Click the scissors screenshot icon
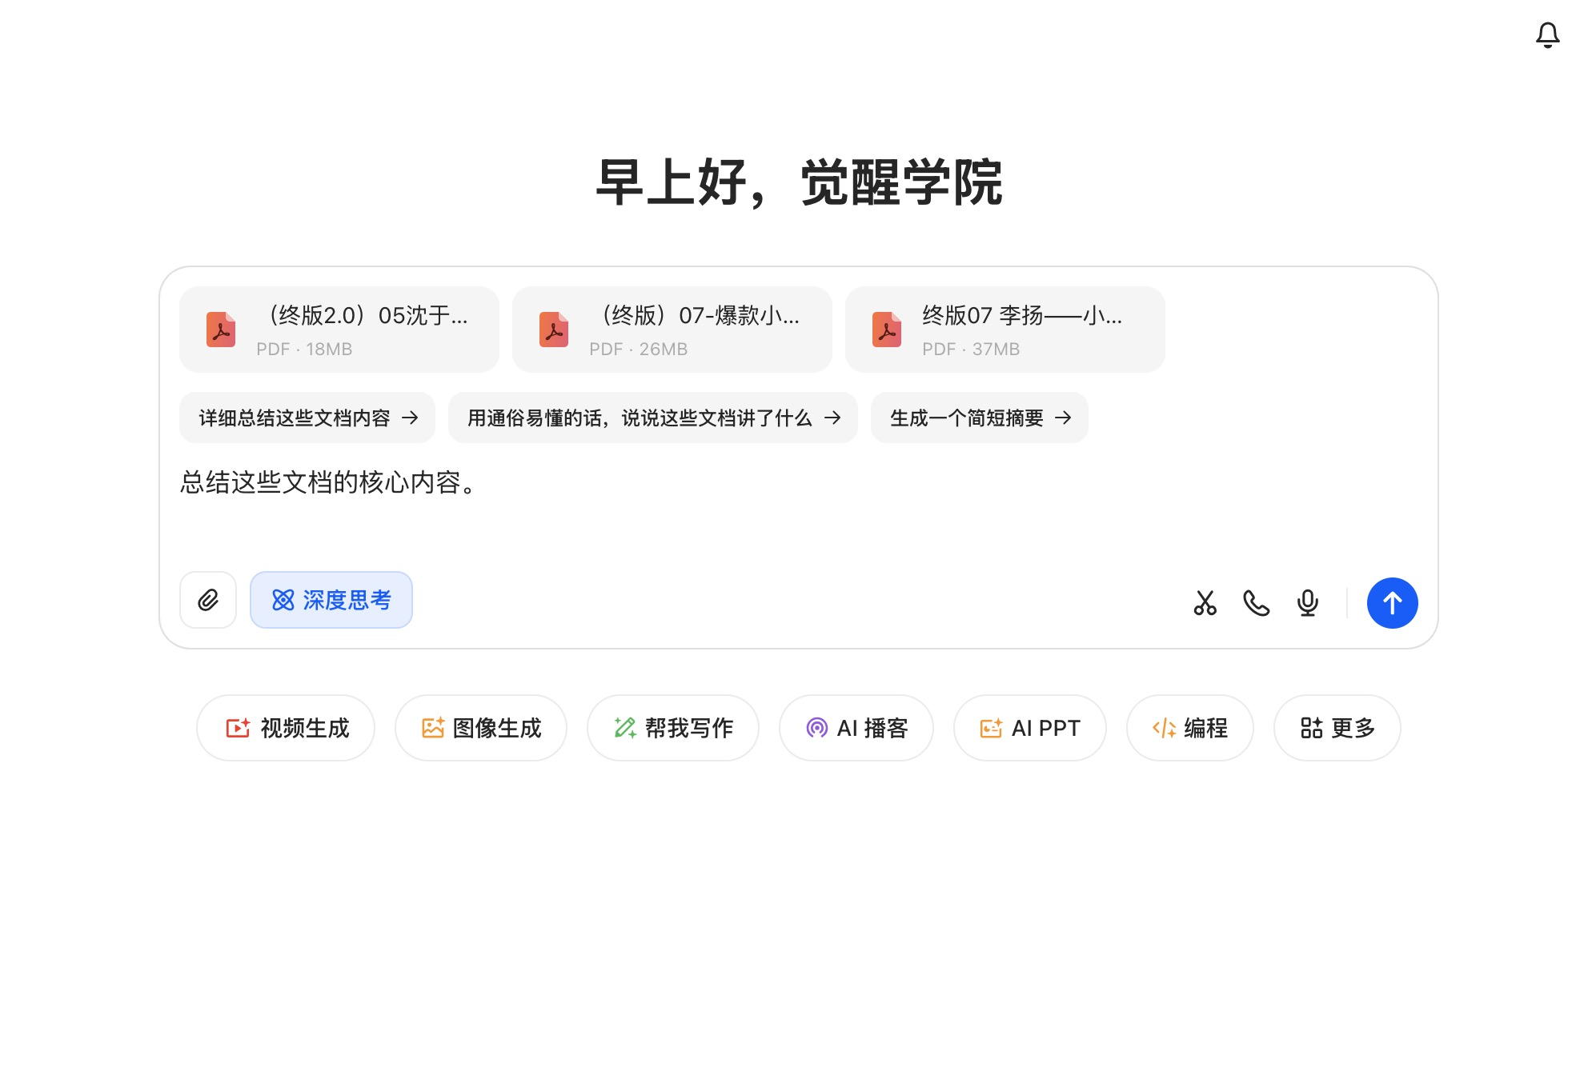Viewport: 1580px width, 1075px height. [x=1205, y=604]
